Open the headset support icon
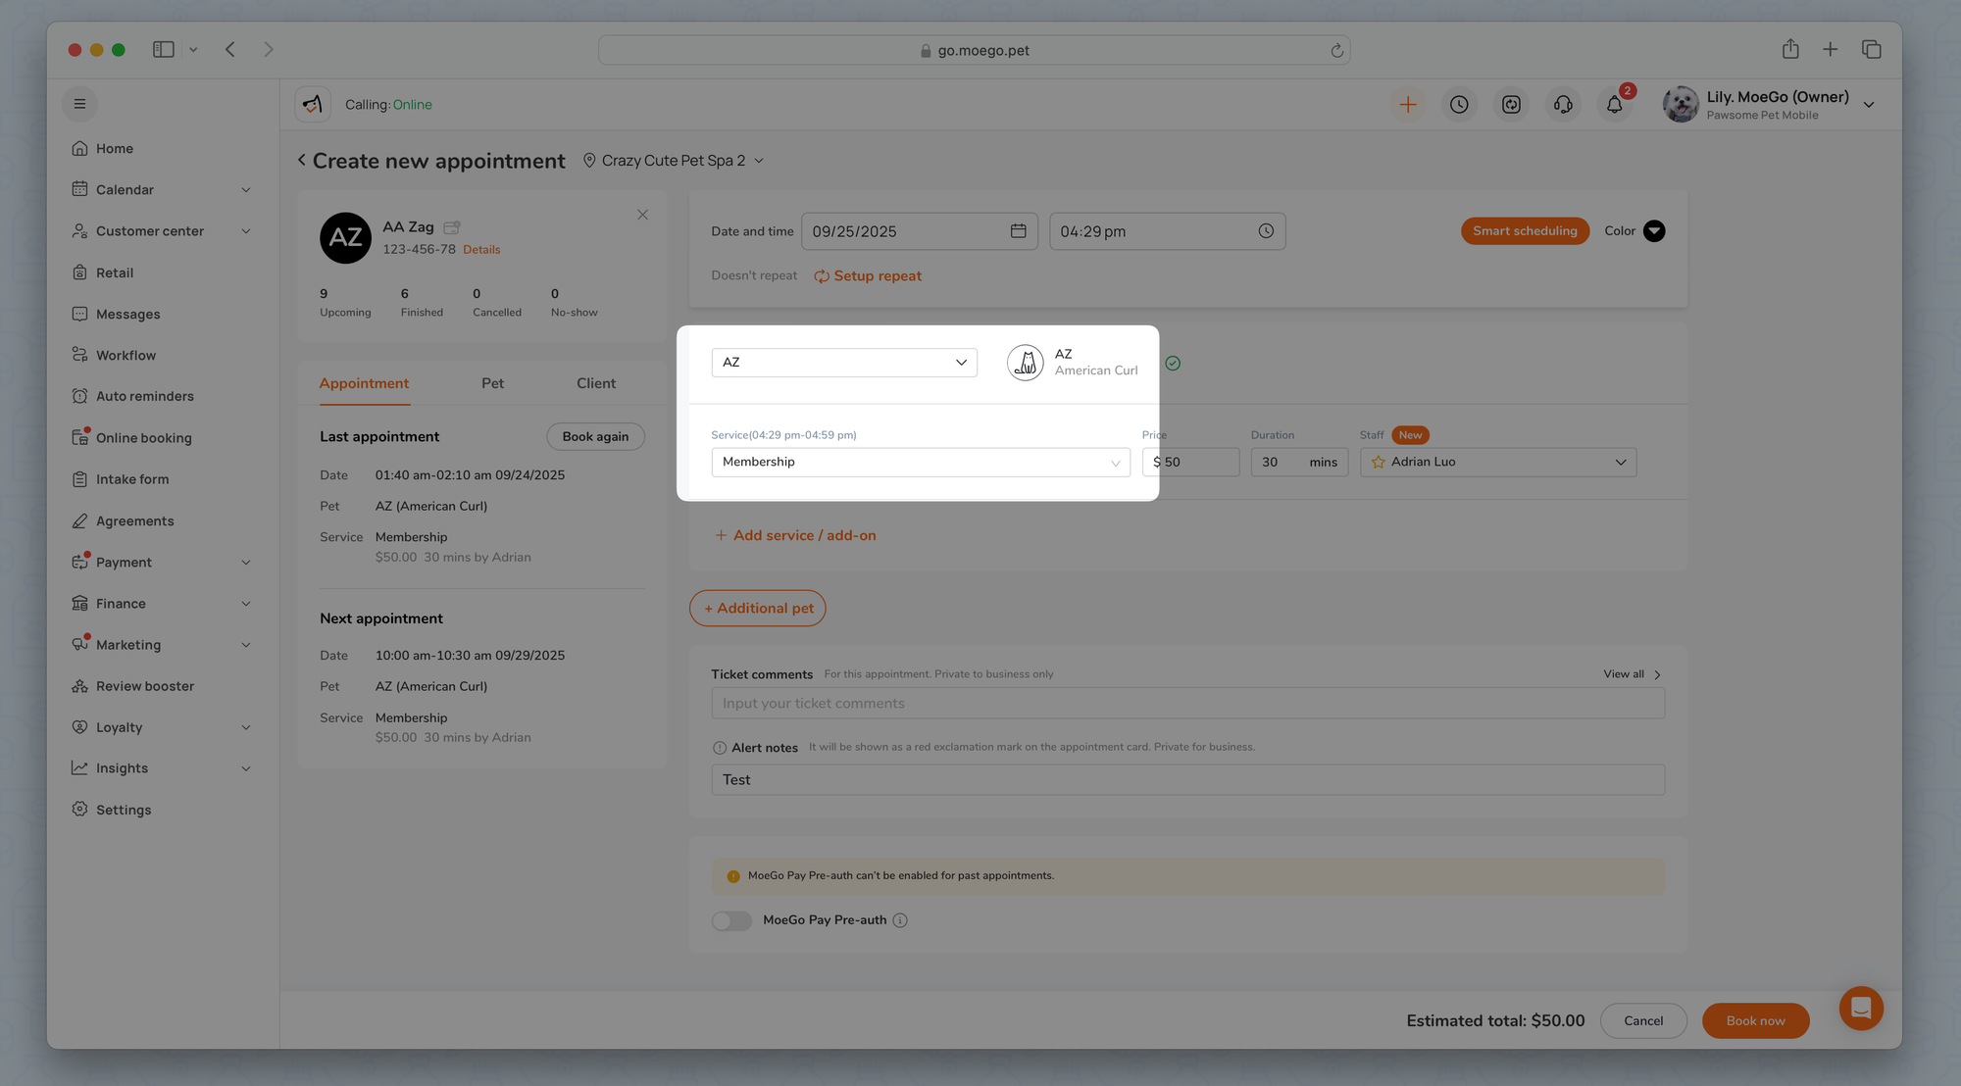1961x1086 pixels. (1563, 105)
